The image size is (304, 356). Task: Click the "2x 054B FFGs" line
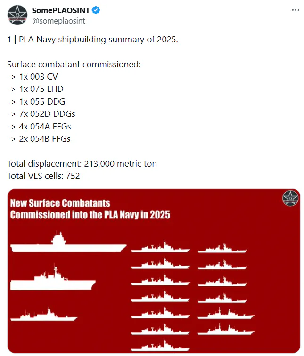[39, 138]
